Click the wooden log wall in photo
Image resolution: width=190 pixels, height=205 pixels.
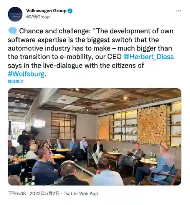click(x=152, y=125)
